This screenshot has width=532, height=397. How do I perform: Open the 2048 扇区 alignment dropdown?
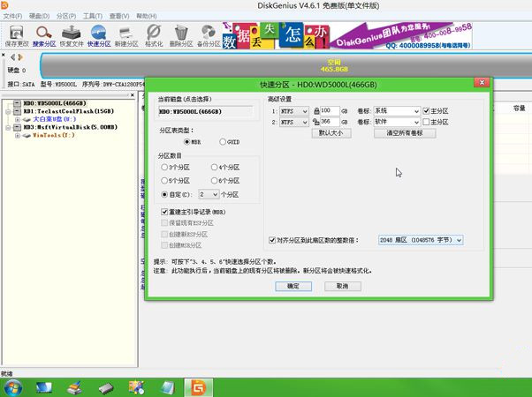421,240
